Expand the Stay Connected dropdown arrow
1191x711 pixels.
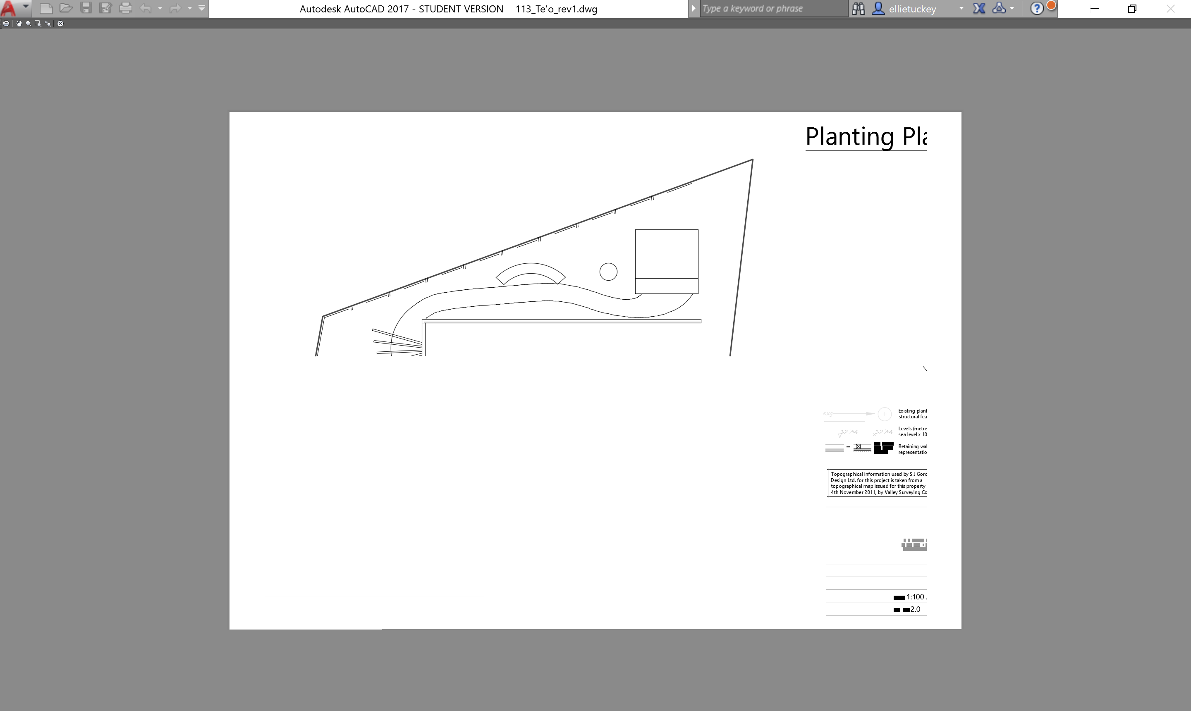click(x=1012, y=8)
